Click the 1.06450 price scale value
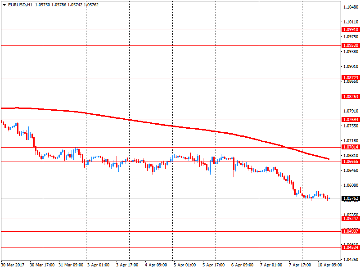Viewport: 360px width, 270px height. pyautogui.click(x=351, y=171)
